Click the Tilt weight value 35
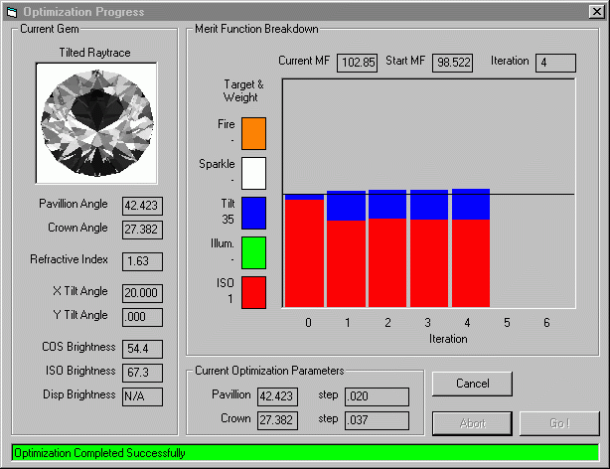The height and width of the screenshot is (469, 610). pos(228,220)
